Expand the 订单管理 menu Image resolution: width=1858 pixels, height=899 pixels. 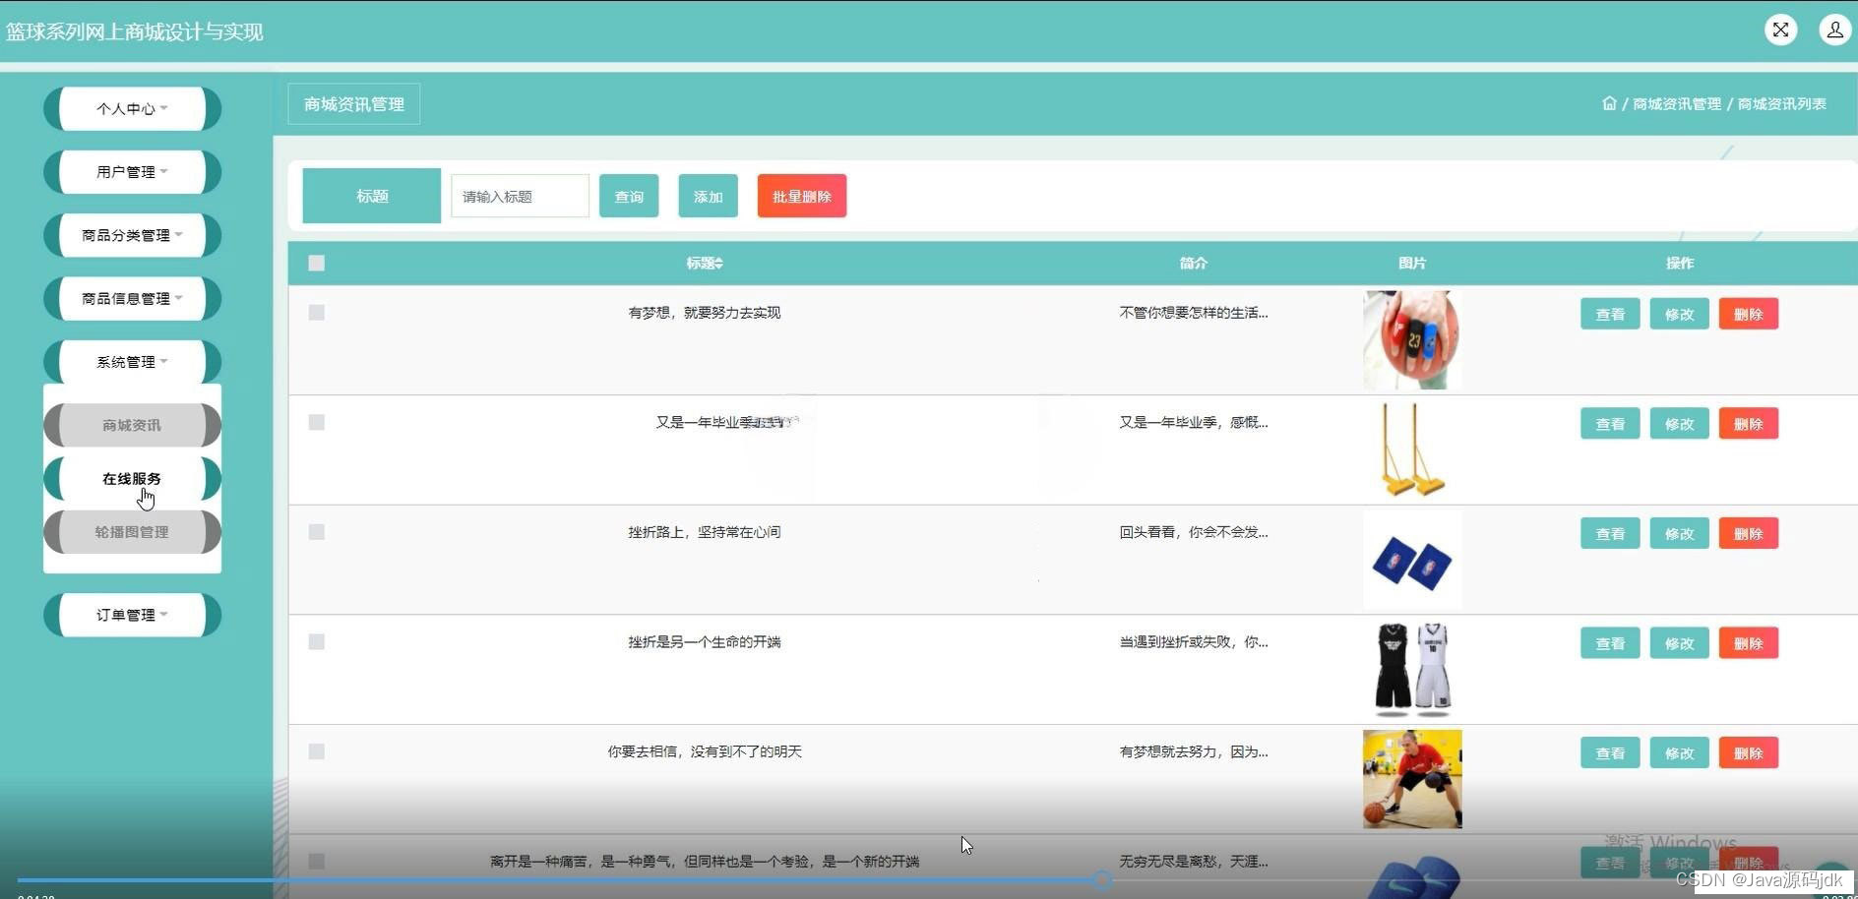[132, 615]
